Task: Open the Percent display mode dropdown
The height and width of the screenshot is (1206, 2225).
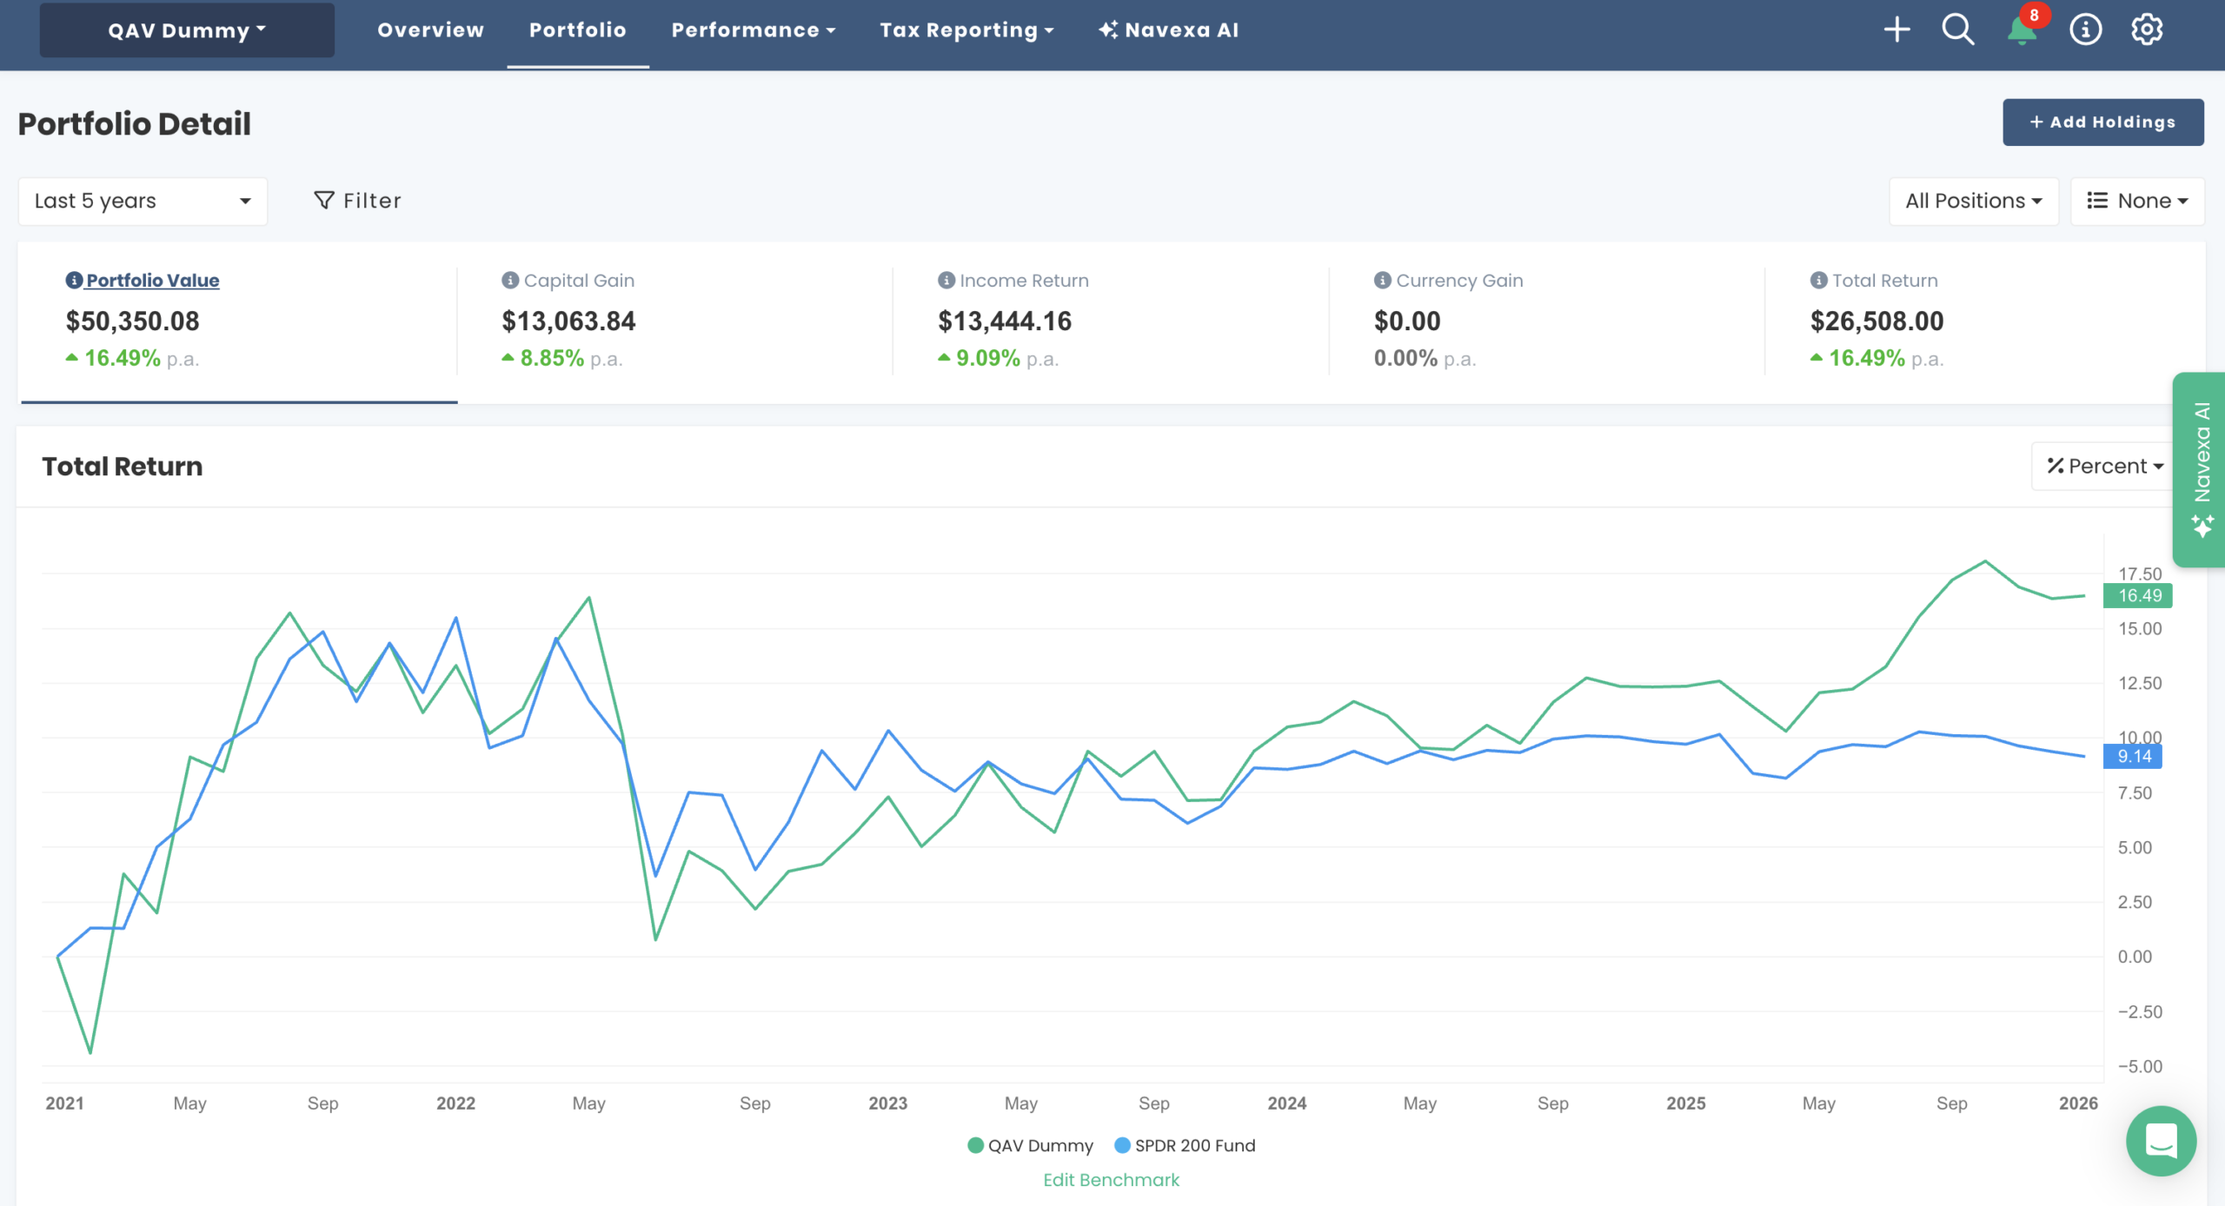Action: [x=2102, y=466]
